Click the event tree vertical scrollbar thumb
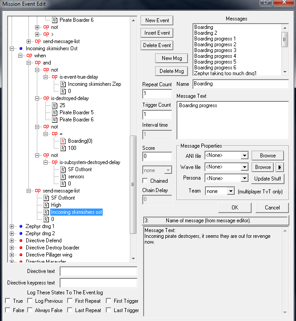Screen dimensions: 296x321 [x=133, y=185]
